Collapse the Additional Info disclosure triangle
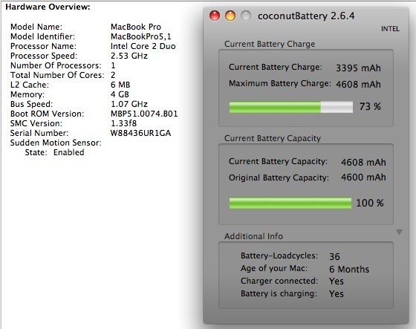 pyautogui.click(x=399, y=232)
